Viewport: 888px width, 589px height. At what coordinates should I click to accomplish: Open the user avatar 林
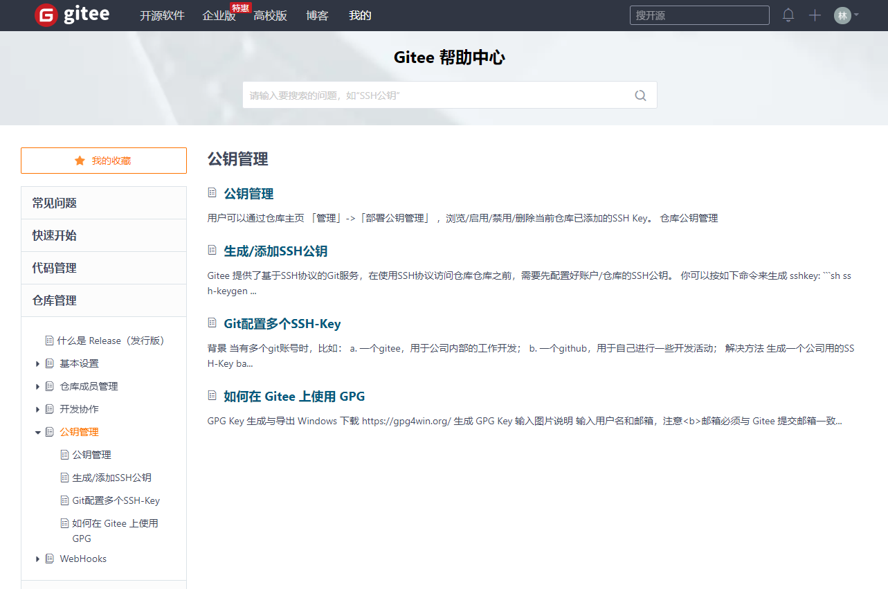tap(842, 15)
